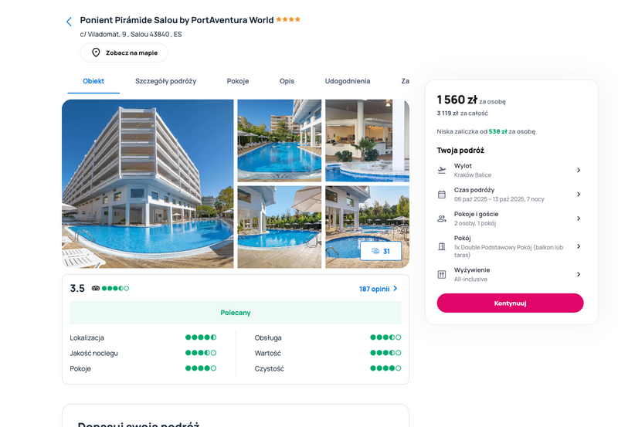Open the Pokoje i goście selector

click(x=510, y=219)
